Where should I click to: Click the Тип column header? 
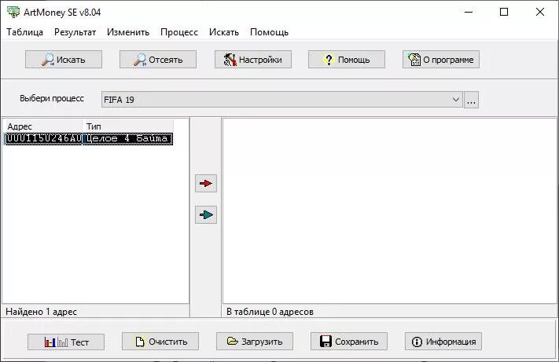pos(128,126)
